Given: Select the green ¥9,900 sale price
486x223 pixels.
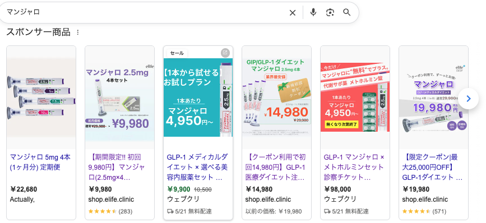Looking at the screenshot, I should click(178, 189).
